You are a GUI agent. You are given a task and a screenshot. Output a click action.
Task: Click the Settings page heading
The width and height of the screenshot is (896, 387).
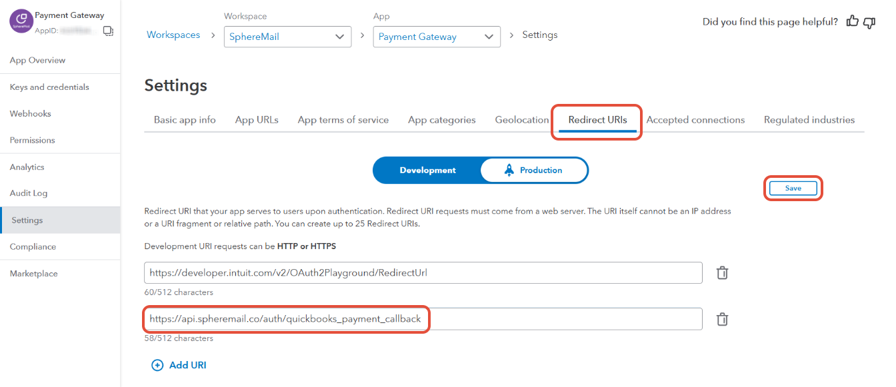[176, 85]
